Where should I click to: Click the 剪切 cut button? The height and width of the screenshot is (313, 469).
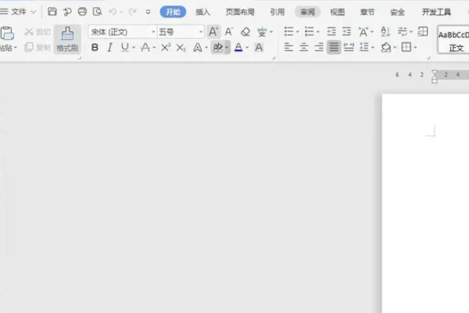(37, 32)
